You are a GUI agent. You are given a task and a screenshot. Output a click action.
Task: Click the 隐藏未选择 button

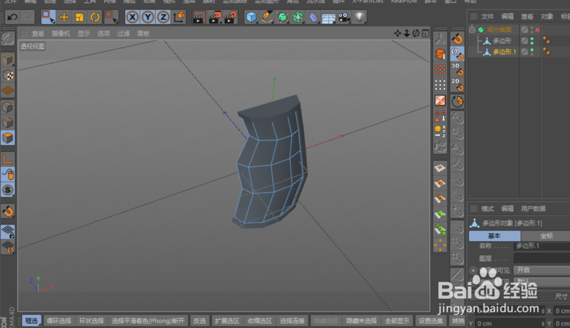coord(361,321)
